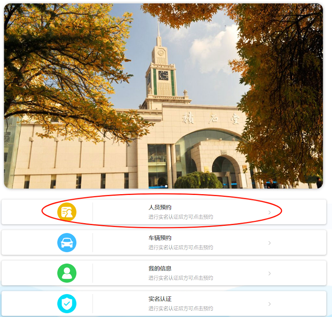Open 人员预约 via its right chevron
Viewport: 332px width, 317px height.
click(x=269, y=212)
